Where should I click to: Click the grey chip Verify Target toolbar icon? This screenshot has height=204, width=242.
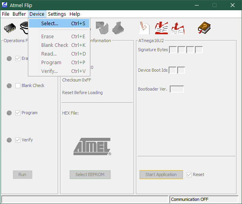(x=118, y=28)
